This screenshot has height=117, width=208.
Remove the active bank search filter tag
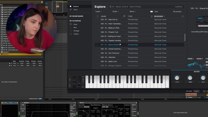click(127, 6)
